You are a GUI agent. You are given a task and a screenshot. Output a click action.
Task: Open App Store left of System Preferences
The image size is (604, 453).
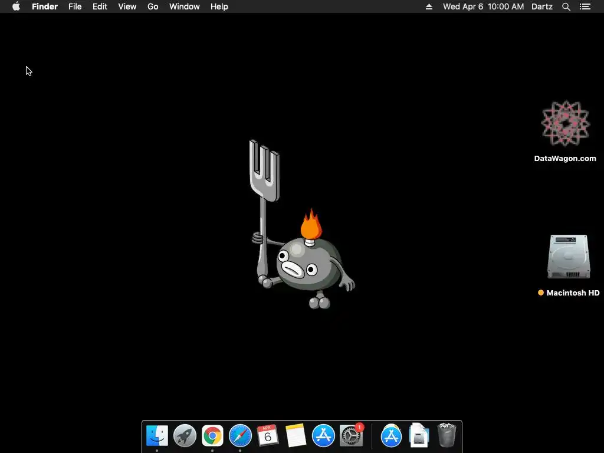[323, 436]
